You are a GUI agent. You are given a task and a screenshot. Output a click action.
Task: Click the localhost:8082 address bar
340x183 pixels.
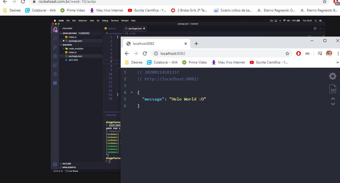pos(221,54)
